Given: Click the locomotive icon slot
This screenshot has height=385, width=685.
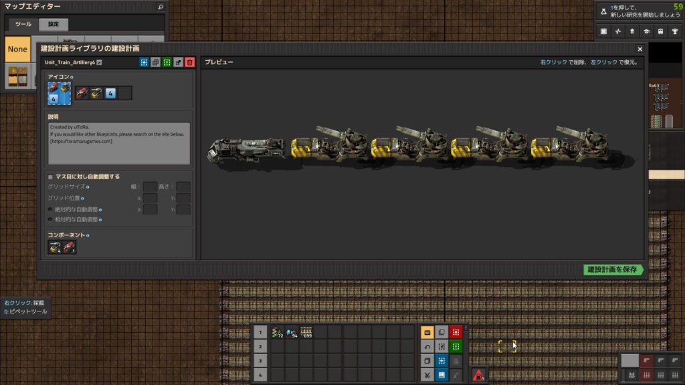Looking at the screenshot, I should 82,93.
